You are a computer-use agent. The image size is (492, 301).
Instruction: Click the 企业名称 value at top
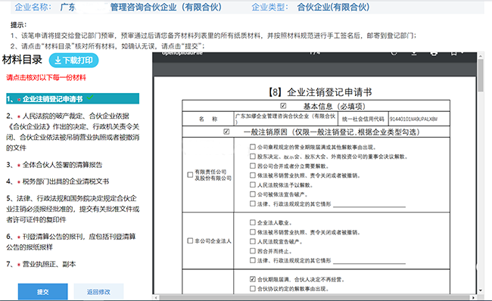(141, 7)
